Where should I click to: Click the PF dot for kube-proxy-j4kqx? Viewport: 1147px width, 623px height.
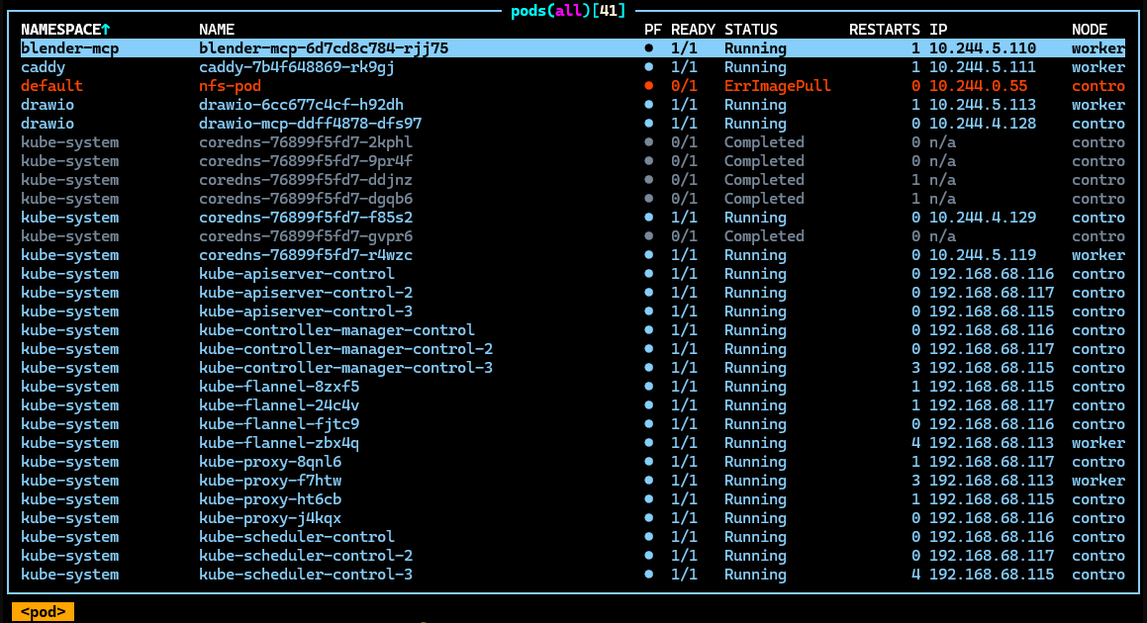pos(649,518)
